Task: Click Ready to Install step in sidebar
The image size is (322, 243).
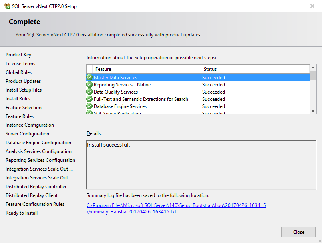Action: 21,213
